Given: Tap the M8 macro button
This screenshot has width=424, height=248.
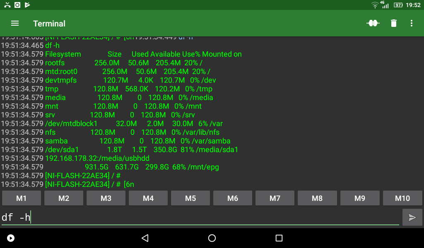Looking at the screenshot, I should 317,198.
